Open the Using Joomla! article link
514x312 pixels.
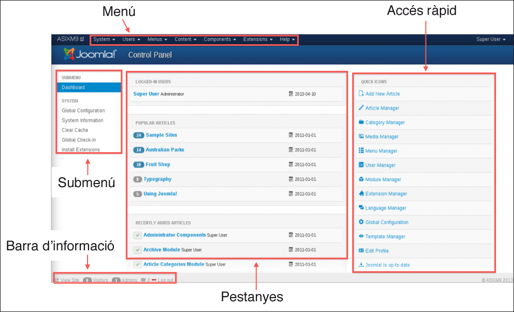(160, 194)
